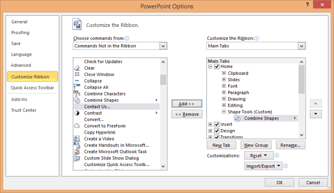Click the help question mark in title bar
Viewport: 334px width, 193px height.
(308, 5)
